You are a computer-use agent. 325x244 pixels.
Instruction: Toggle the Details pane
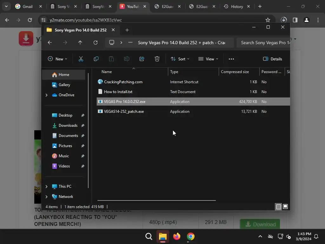272,59
